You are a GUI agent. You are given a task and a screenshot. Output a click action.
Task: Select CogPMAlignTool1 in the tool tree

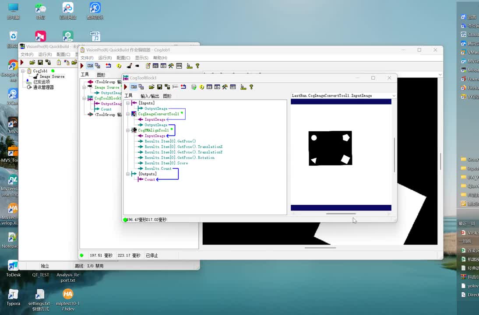point(153,130)
